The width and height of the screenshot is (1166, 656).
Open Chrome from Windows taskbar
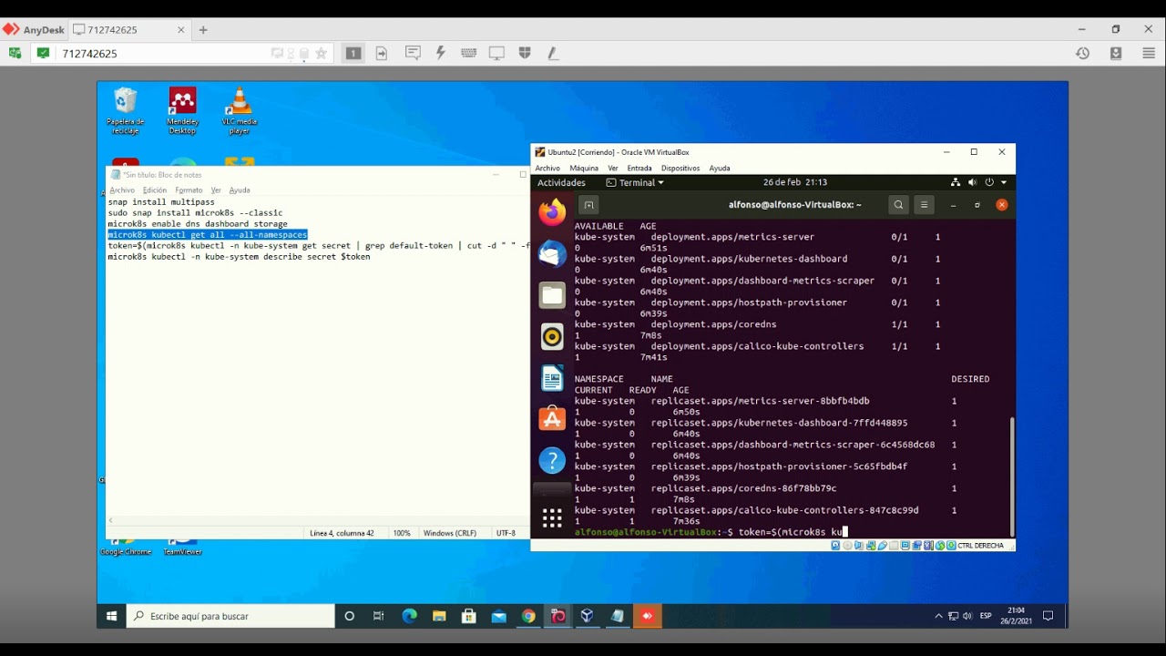click(528, 616)
